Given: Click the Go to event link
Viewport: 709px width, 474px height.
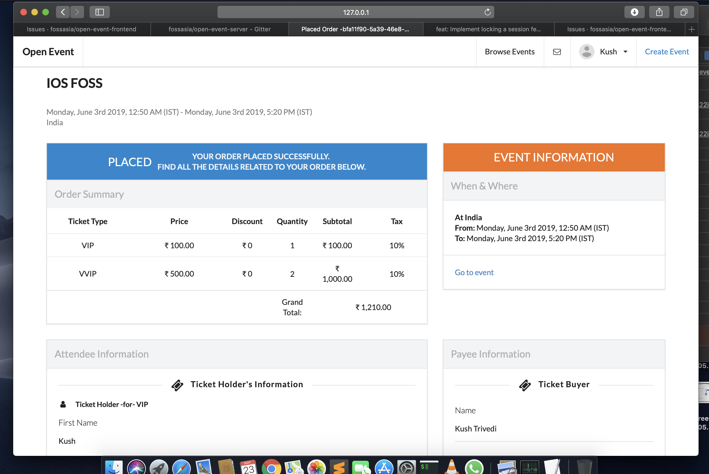Looking at the screenshot, I should pos(474,272).
